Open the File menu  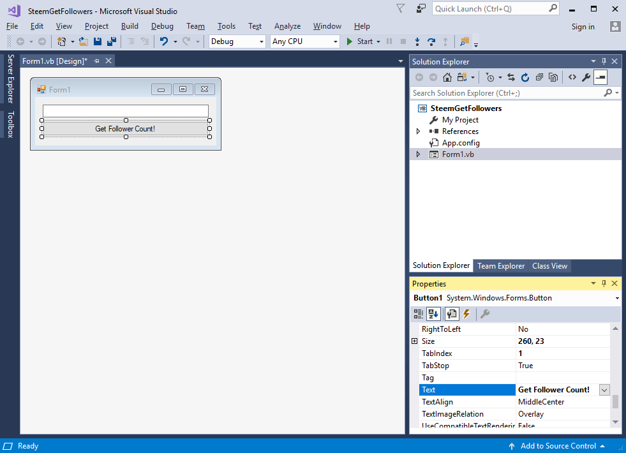click(x=12, y=26)
